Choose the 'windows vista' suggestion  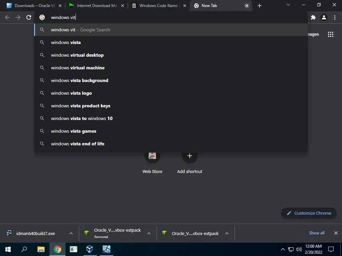tap(171, 42)
